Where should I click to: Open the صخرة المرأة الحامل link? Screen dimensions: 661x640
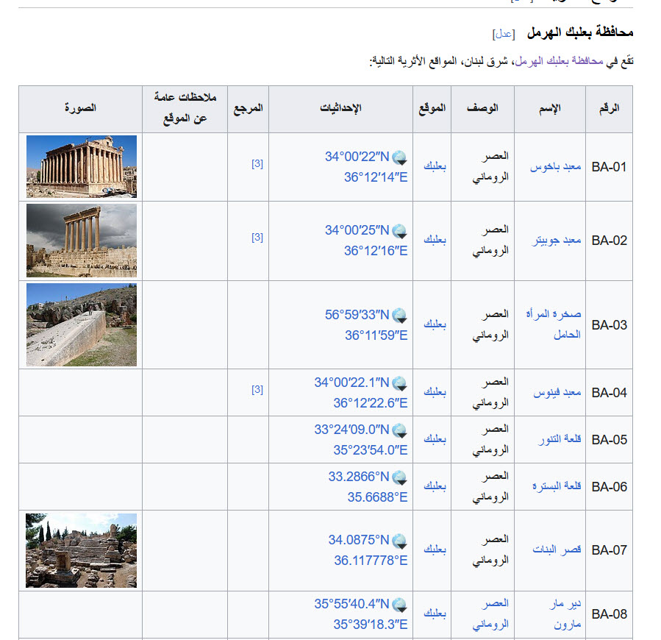click(x=554, y=325)
